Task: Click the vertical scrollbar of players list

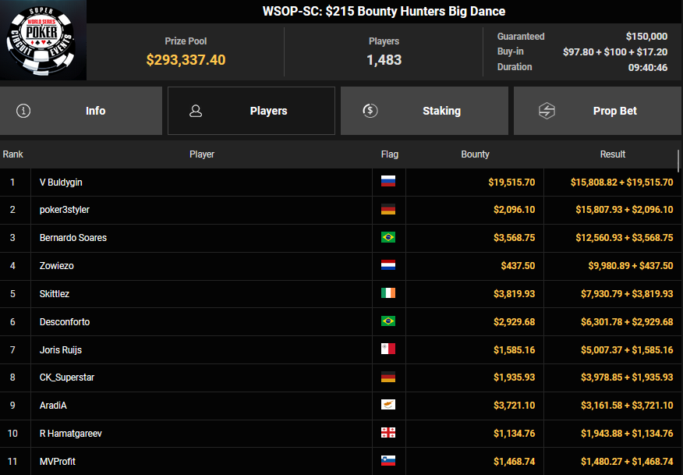Action: click(x=679, y=161)
